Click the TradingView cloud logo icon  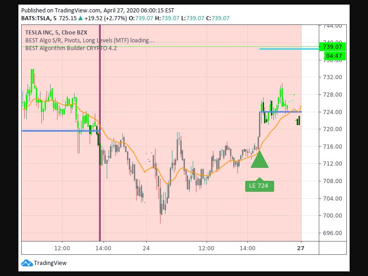[x=27, y=263]
